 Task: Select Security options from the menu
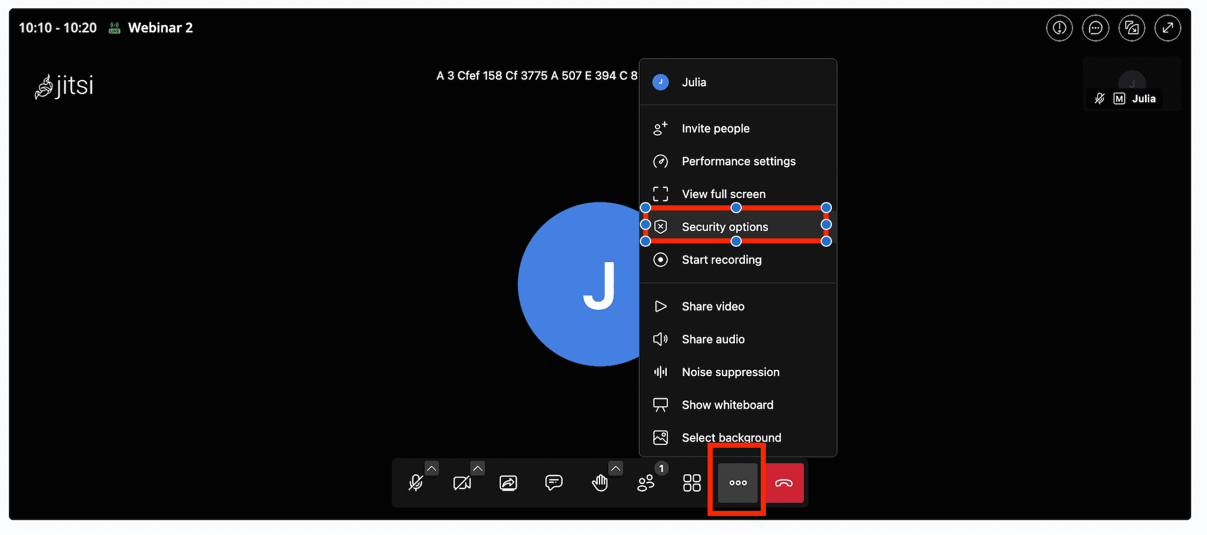[x=724, y=227]
